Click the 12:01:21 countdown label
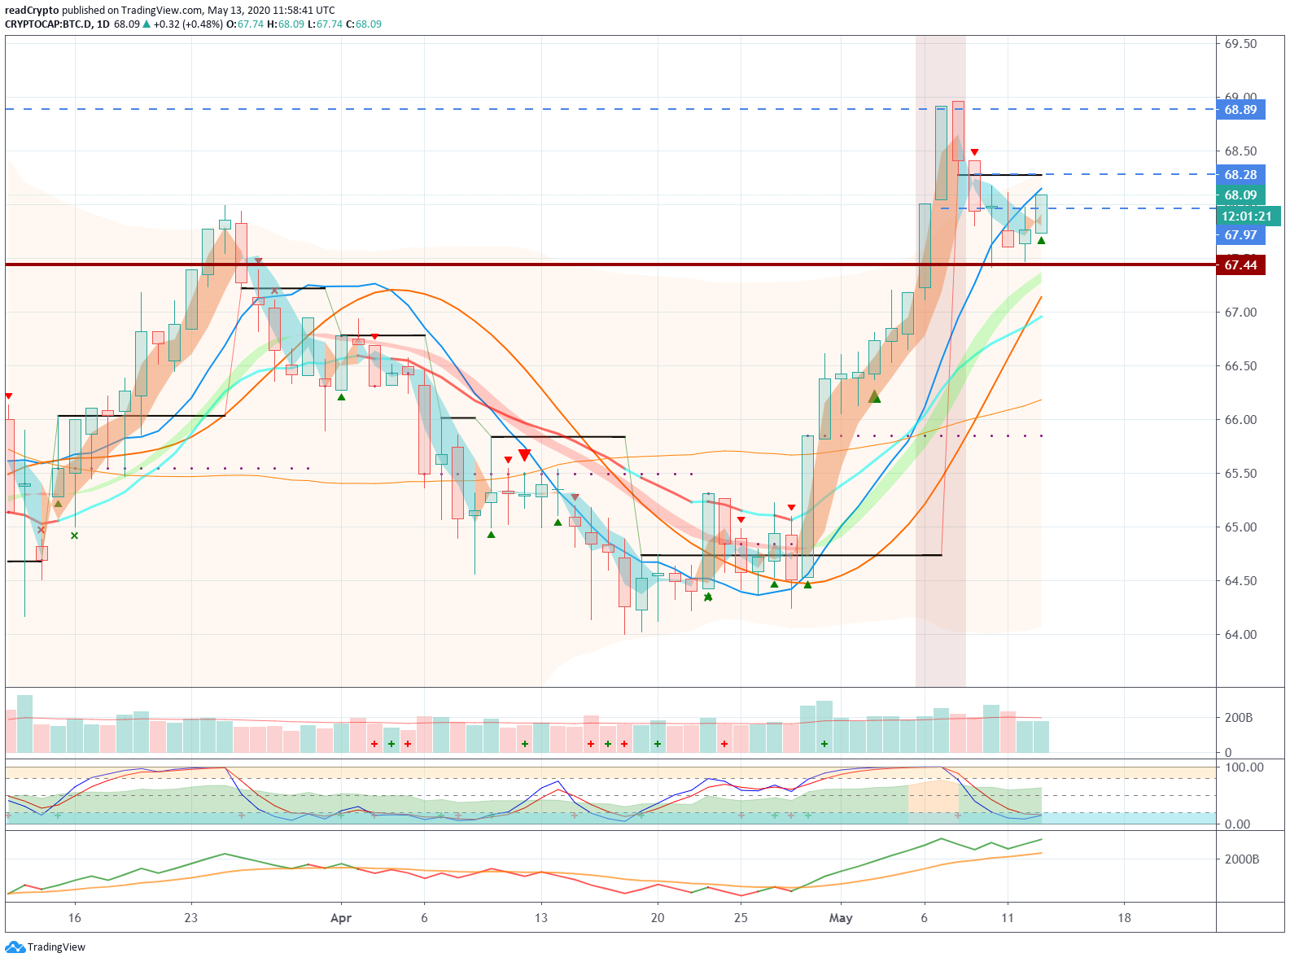Viewport: 1290px width, 962px height. pyautogui.click(x=1248, y=216)
